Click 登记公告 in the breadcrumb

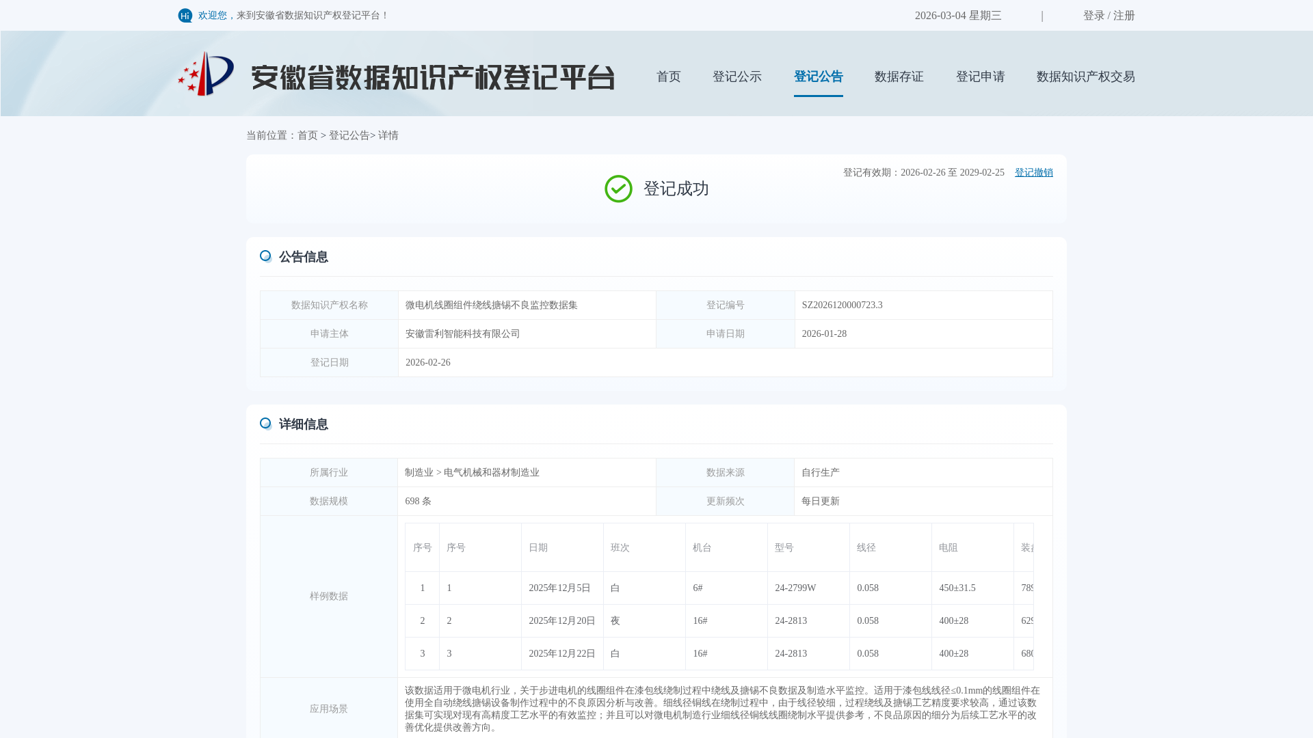(349, 135)
